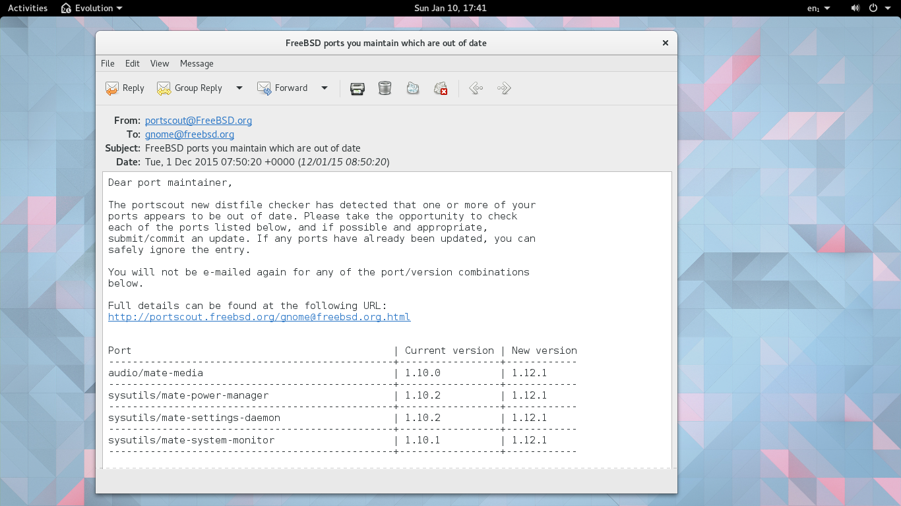Click the sysutils/mate-settings-daemon row text
Viewport: 901px width, 506px height.
click(x=195, y=418)
